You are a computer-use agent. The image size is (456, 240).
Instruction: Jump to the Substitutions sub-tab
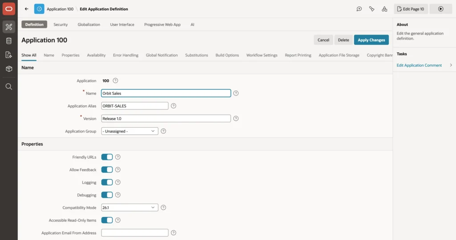(x=196, y=55)
